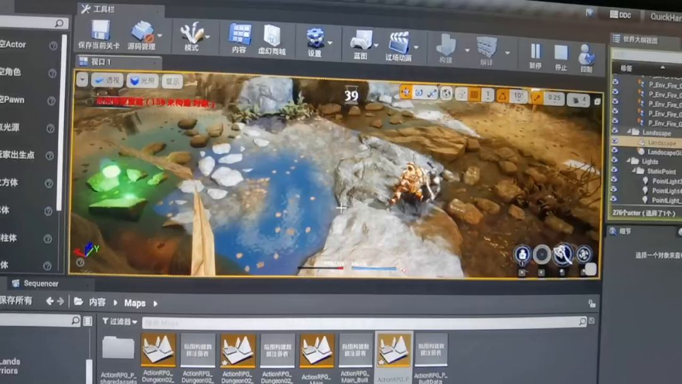This screenshot has height=384, width=682.
Task: Open the Filters (过滤器) dropdown
Action: [119, 321]
